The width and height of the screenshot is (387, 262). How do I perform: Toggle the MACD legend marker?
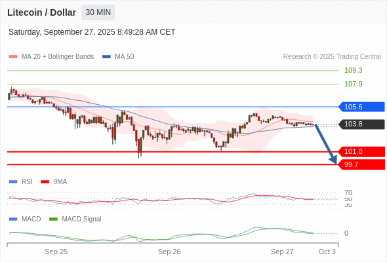[x=13, y=219]
